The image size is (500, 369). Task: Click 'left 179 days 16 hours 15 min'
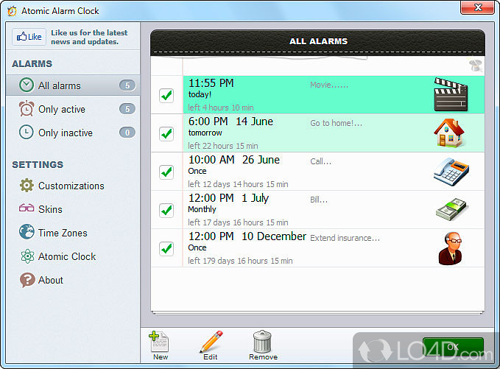240,261
